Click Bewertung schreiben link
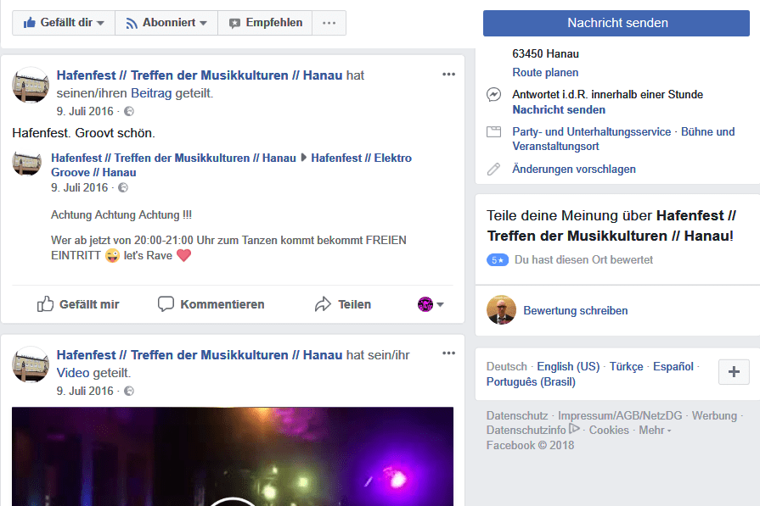Viewport: 760px width, 506px height. tap(575, 311)
